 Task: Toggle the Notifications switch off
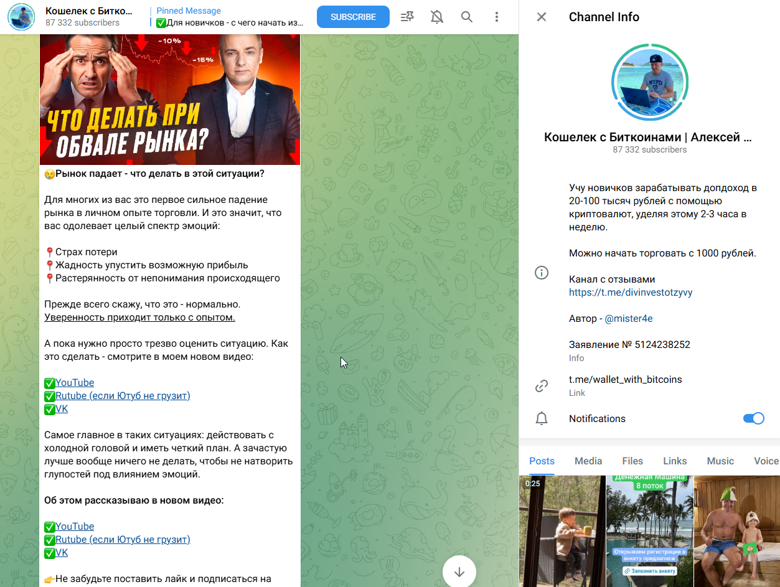753,418
